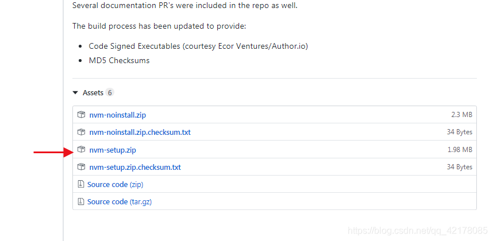Screen dimensions: 493x241
Task: Download nvm-setup.zip installer
Action: coord(113,150)
